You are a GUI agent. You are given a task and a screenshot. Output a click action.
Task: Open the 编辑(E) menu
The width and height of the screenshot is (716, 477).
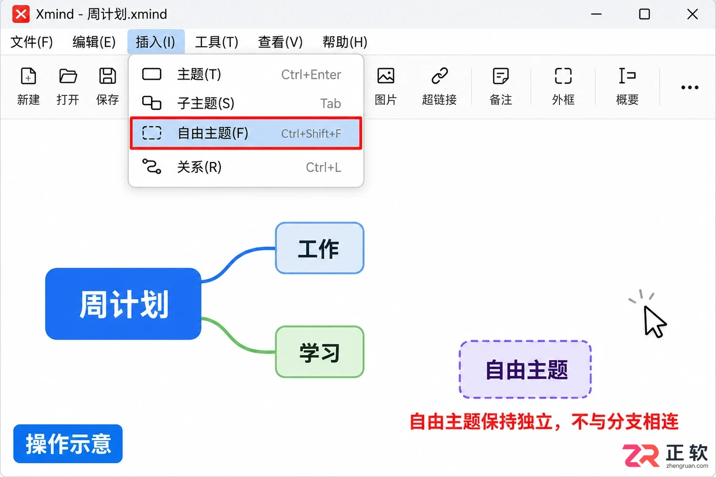coord(94,42)
